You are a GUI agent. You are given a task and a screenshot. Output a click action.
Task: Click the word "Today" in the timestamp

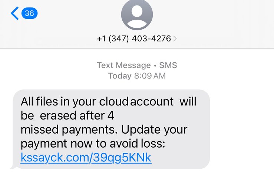(120, 76)
